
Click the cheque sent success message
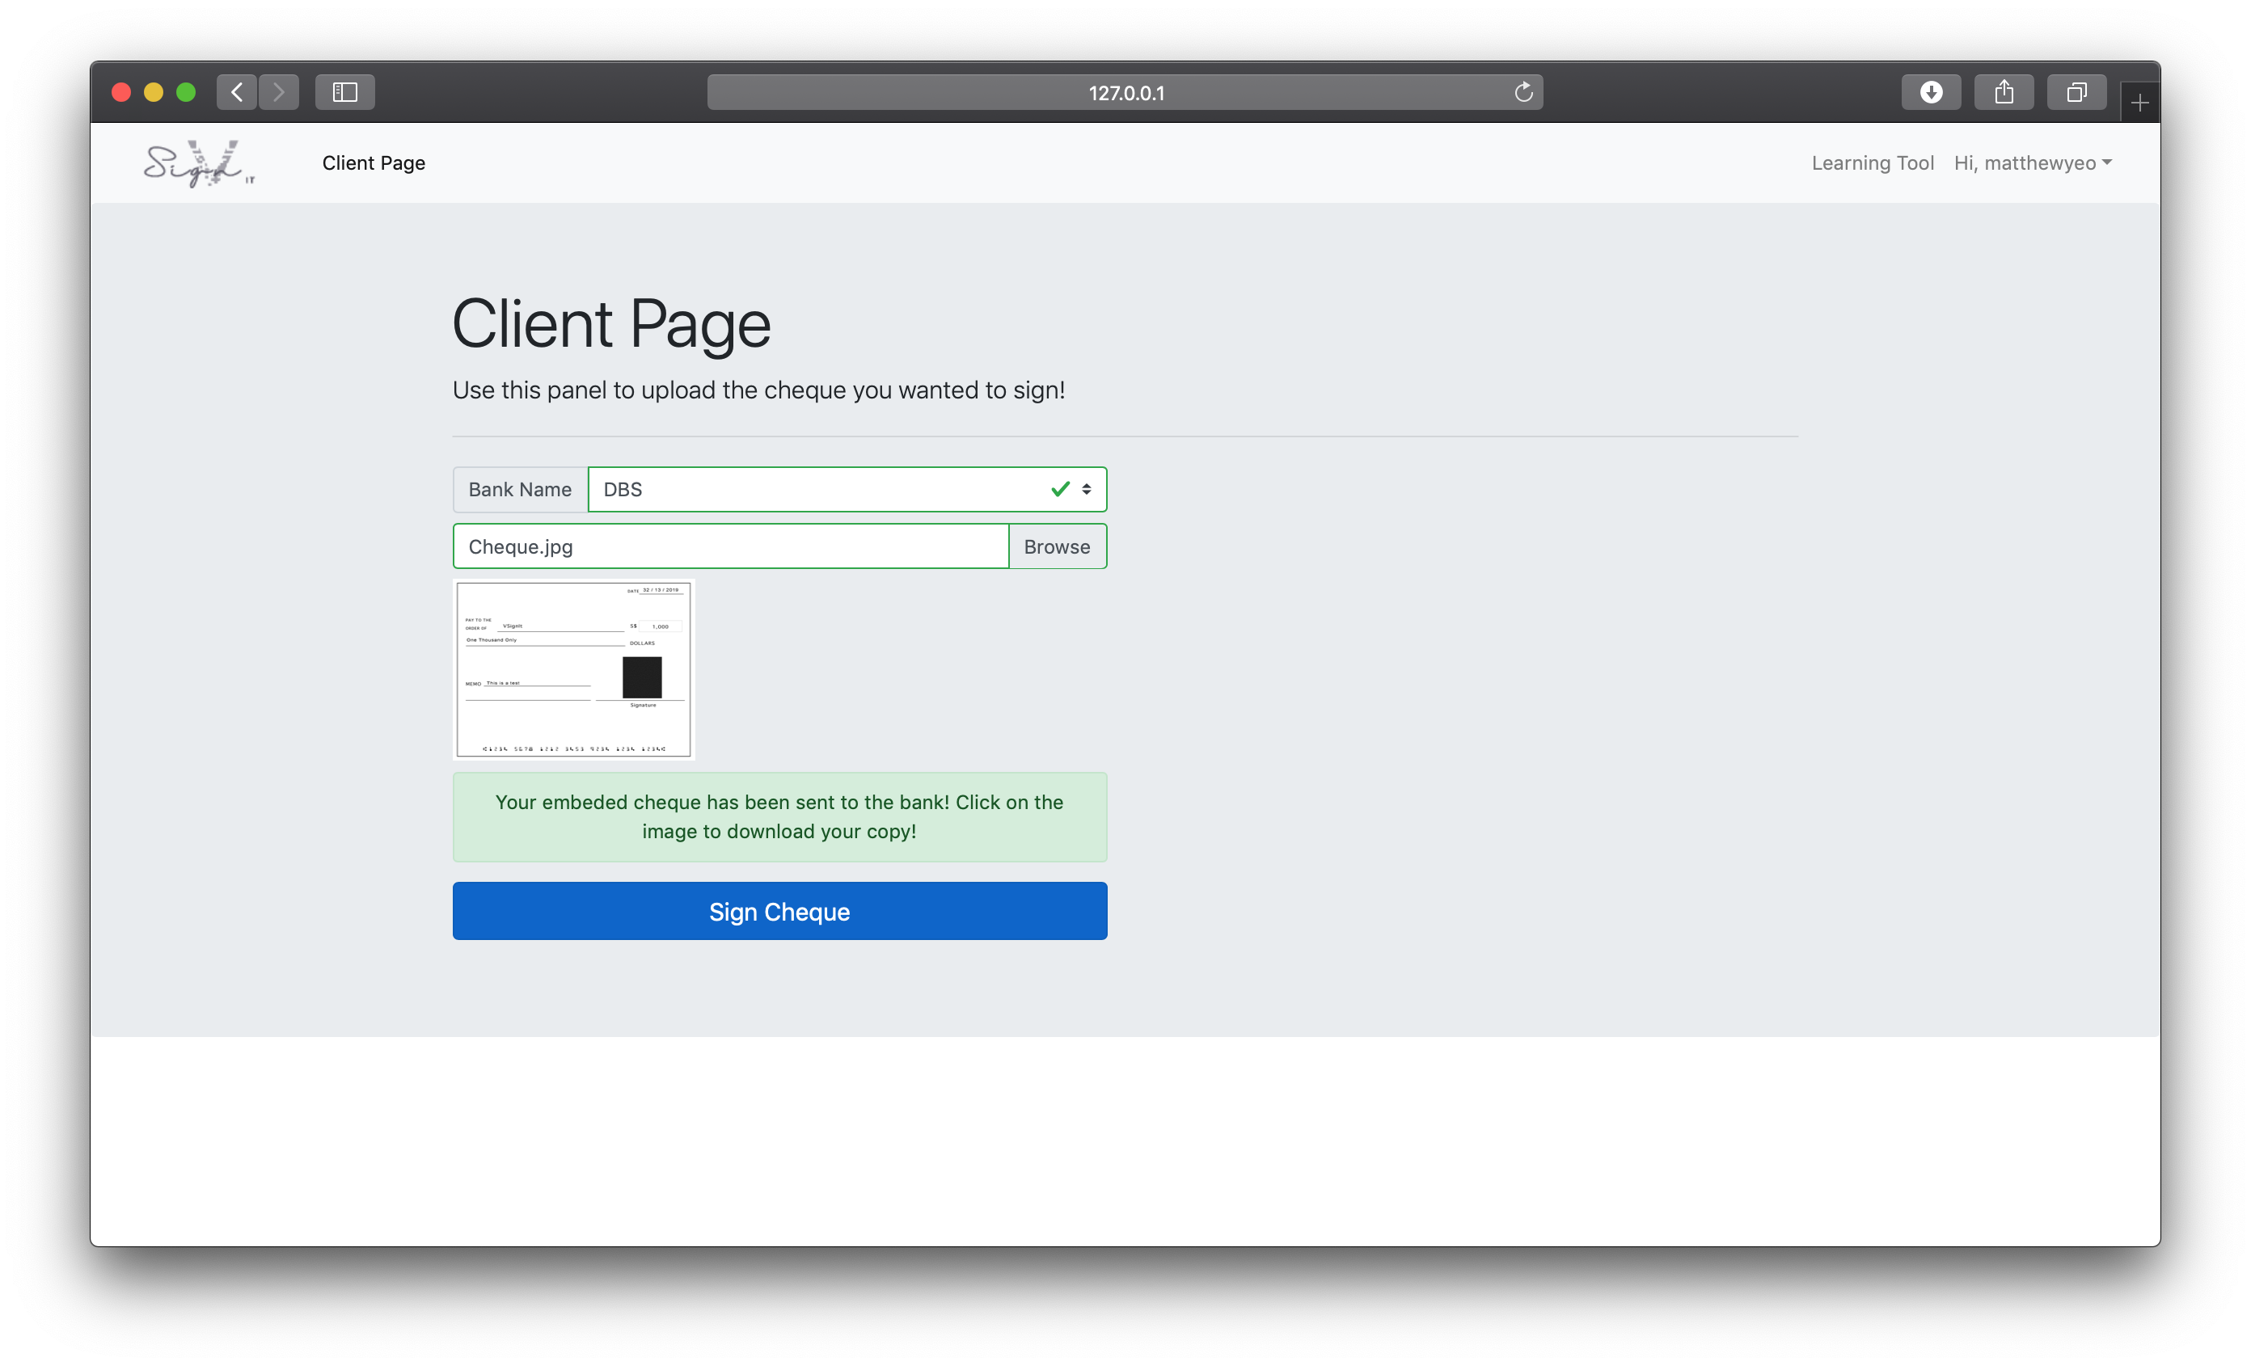(x=779, y=817)
